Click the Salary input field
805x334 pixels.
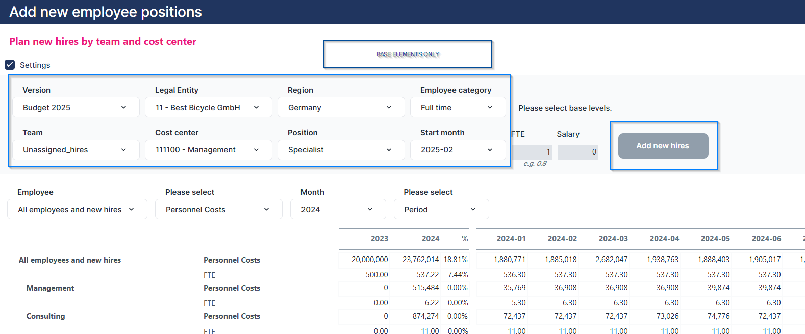tap(577, 152)
